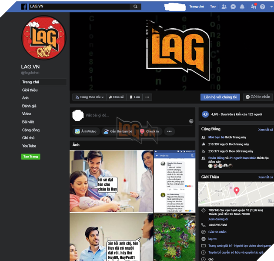This screenshot has height=261, width=274.
Task: Click the globe icon beside lag.vn
Action: coord(203,239)
